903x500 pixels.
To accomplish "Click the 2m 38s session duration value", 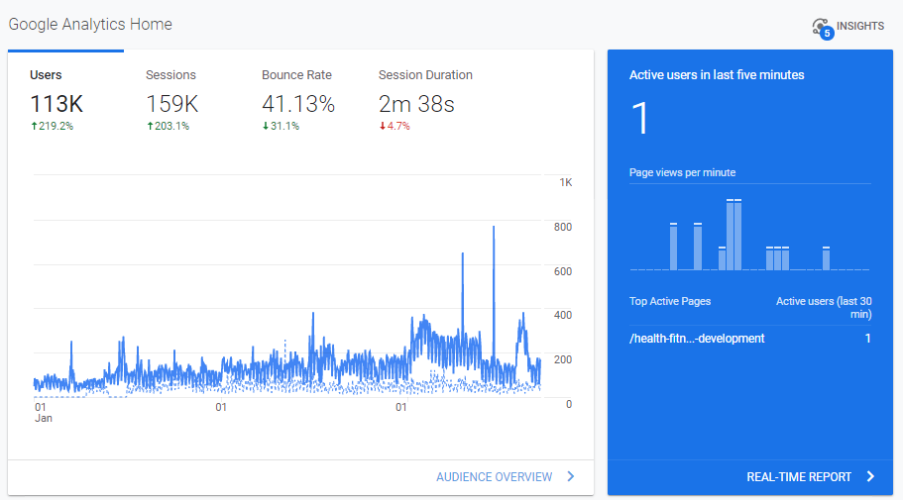I will click(416, 104).
